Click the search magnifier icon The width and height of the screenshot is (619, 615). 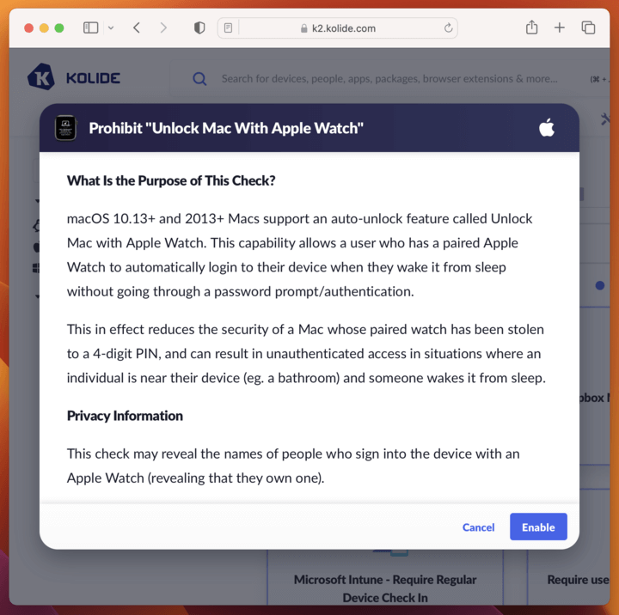(x=199, y=79)
